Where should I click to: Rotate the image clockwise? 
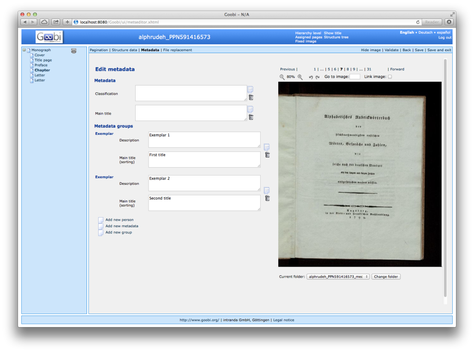click(x=318, y=77)
